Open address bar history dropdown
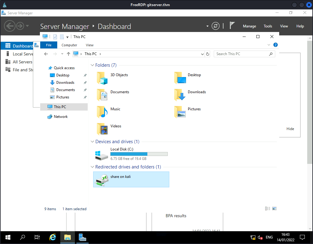Image resolution: width=313 pixels, height=244 pixels. point(202,54)
